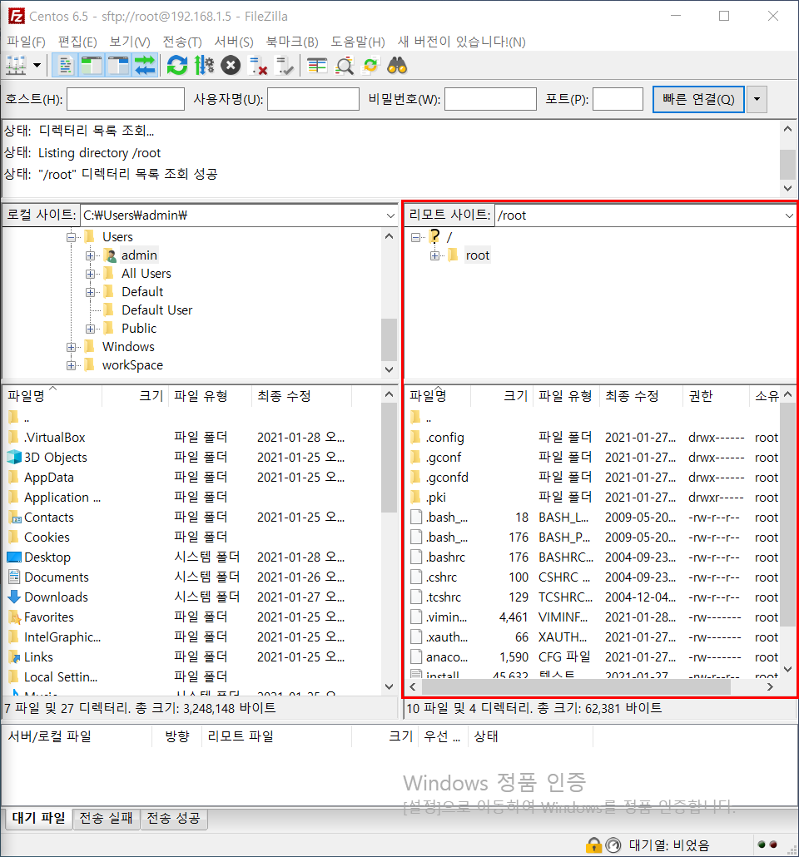Search files with the binoculars icon

pyautogui.click(x=398, y=66)
